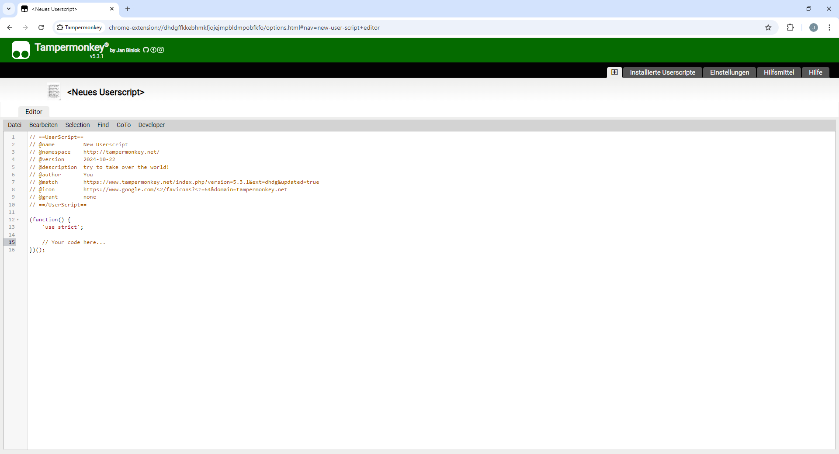Open the Developer menu in the editor
839x454 pixels.
click(151, 125)
